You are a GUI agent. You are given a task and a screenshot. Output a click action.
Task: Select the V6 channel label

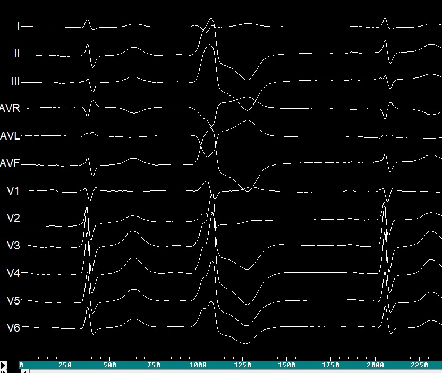pos(13,328)
